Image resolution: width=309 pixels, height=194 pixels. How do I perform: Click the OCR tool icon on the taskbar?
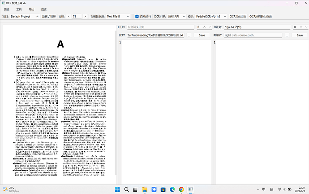point(191,190)
